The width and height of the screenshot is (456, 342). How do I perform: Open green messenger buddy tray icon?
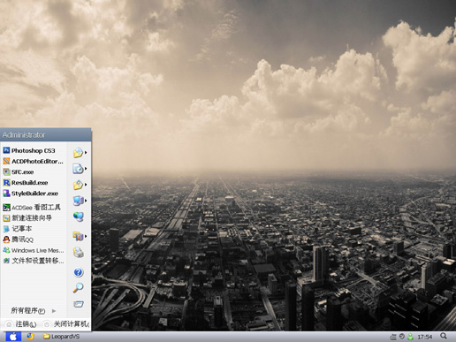click(x=410, y=337)
